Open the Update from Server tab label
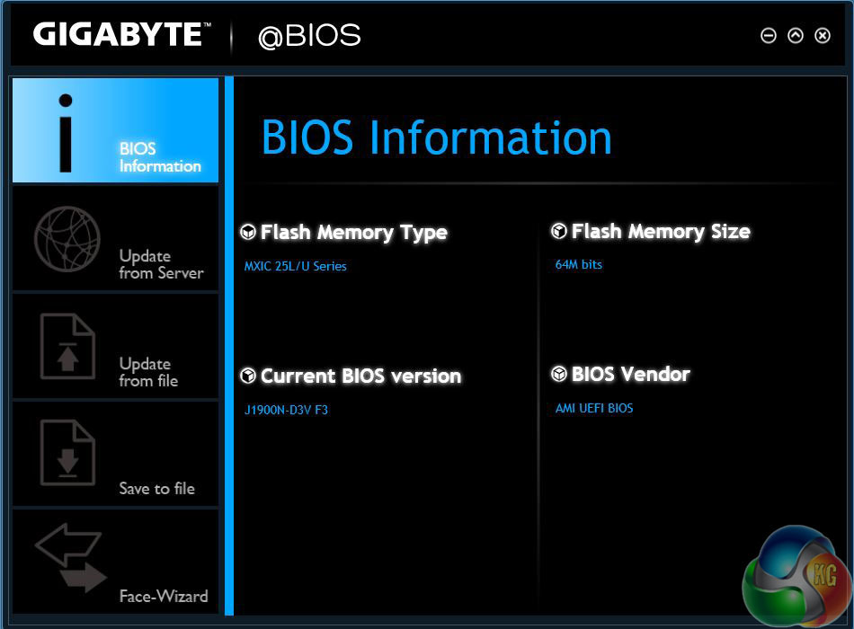This screenshot has width=854, height=629. coord(161,264)
